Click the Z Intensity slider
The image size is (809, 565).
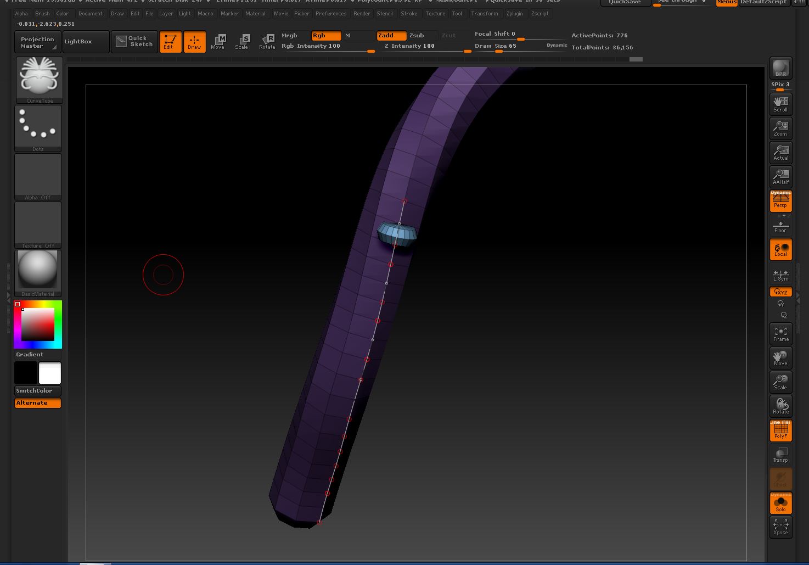pyautogui.click(x=428, y=47)
